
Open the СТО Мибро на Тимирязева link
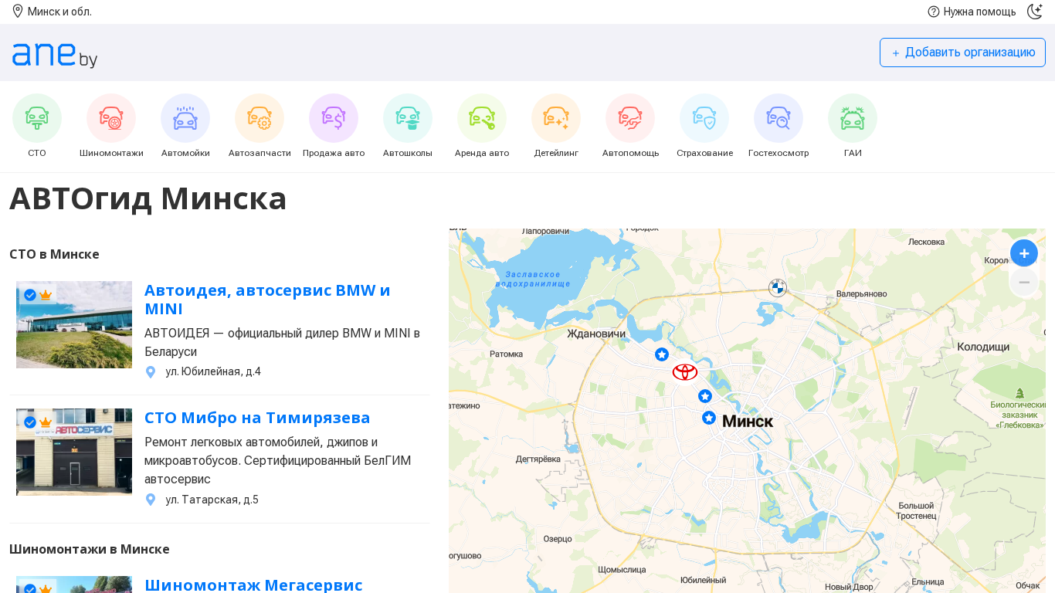coord(257,418)
